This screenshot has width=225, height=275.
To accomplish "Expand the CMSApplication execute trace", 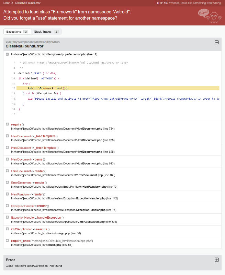I will point(7,229).
